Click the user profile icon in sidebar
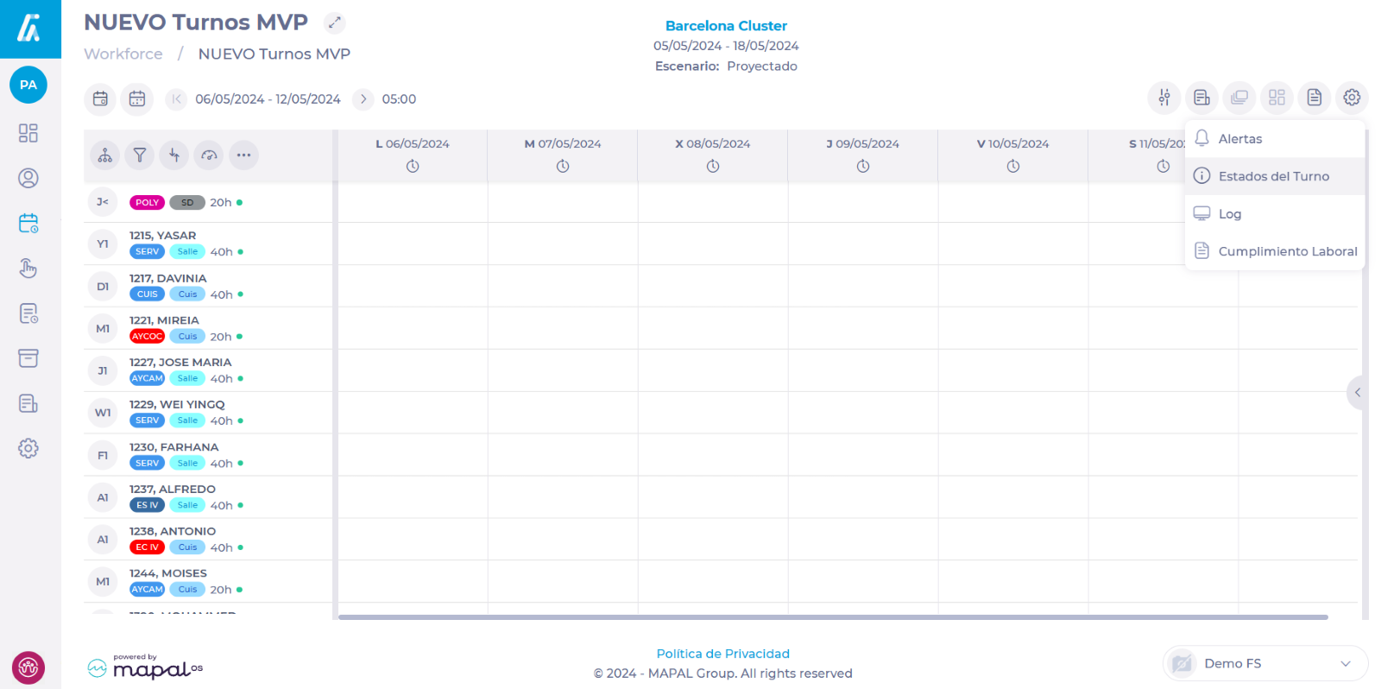Screen dimensions: 1381x689 [x=28, y=179]
